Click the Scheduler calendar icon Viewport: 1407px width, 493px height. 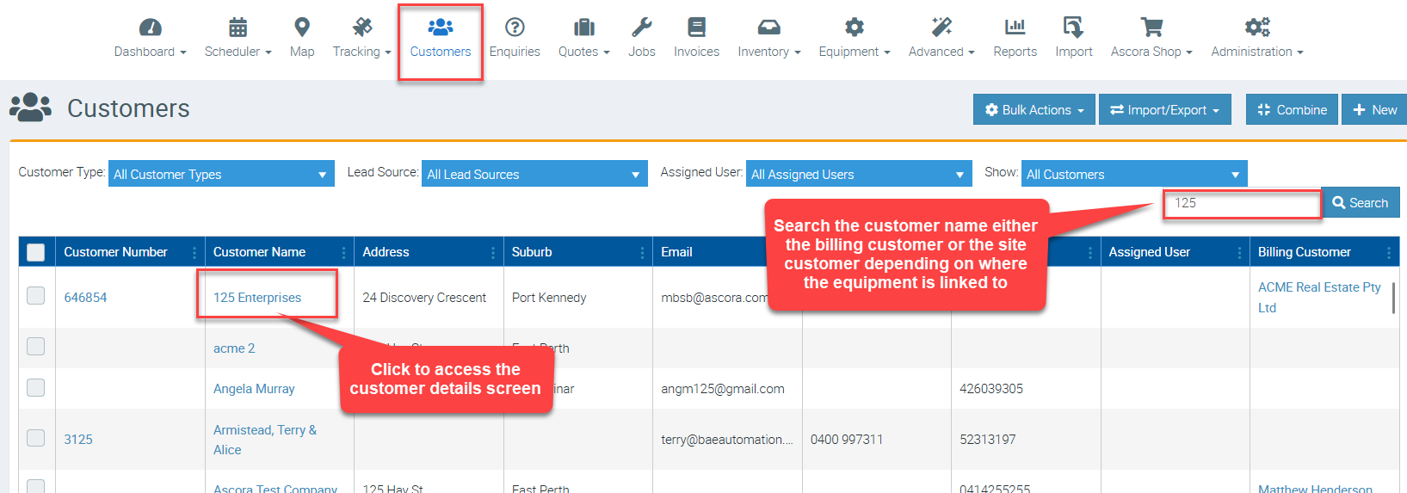tap(238, 28)
